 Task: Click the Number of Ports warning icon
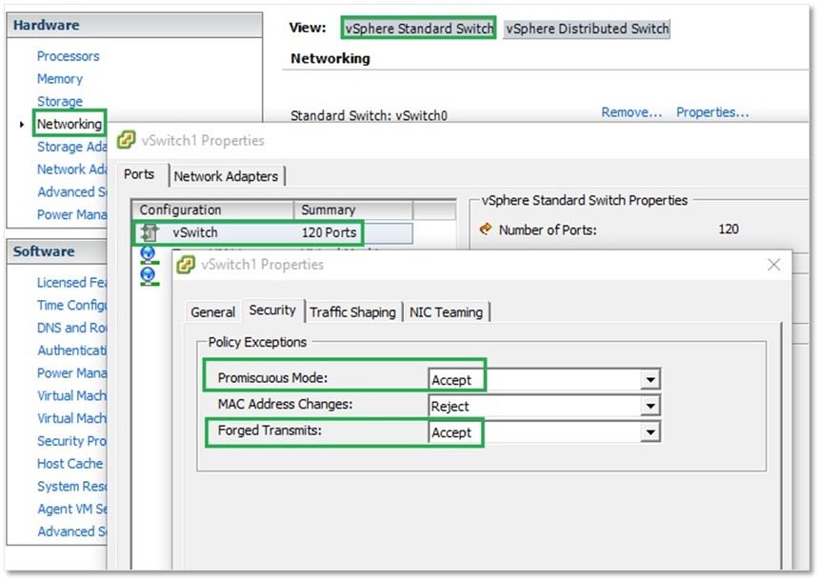[x=486, y=229]
